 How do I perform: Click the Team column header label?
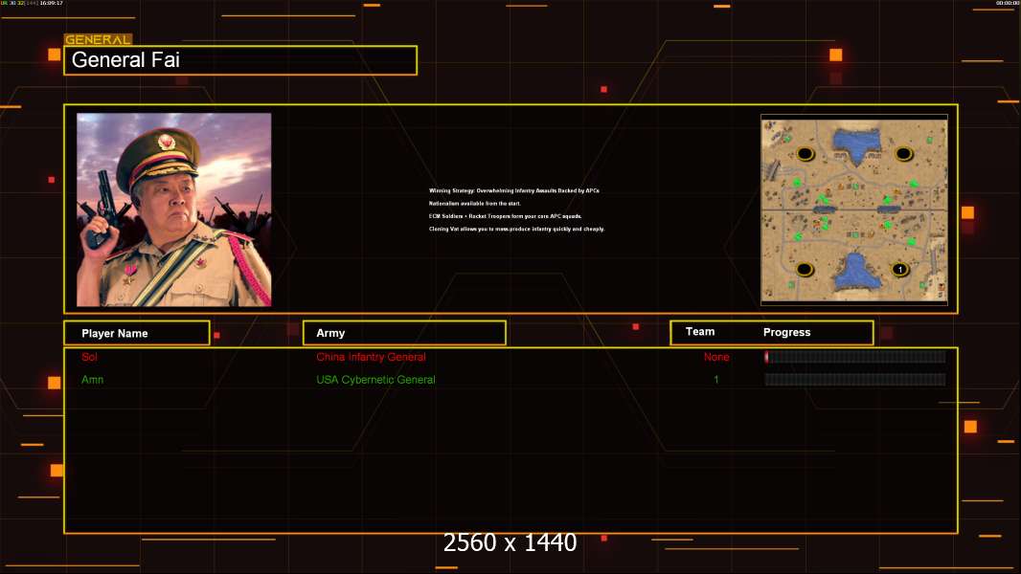(x=700, y=332)
